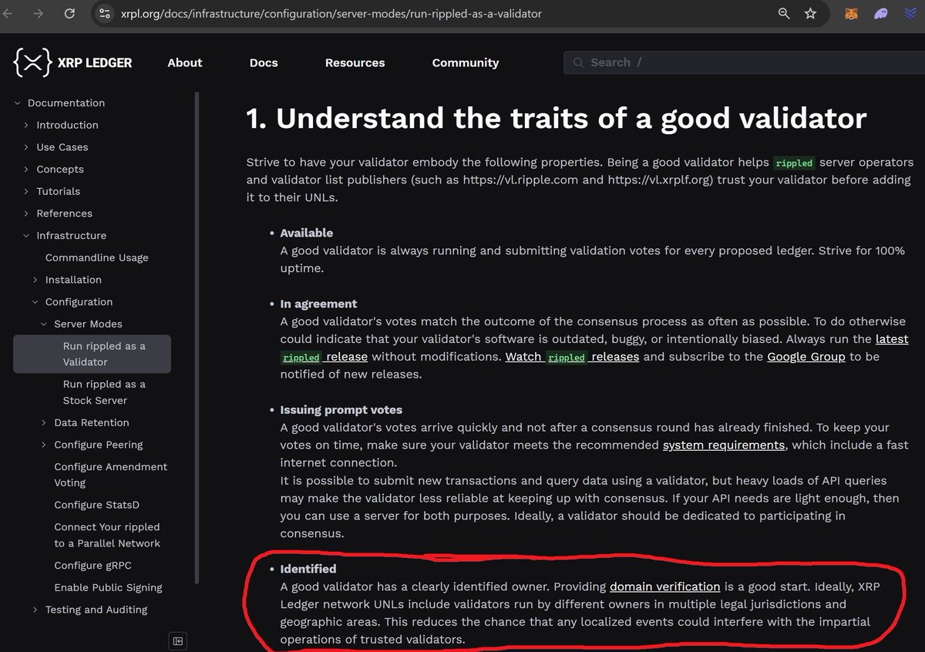Click the search magnifier icon in search box
Viewport: 925px width, 652px height.
pyautogui.click(x=578, y=62)
